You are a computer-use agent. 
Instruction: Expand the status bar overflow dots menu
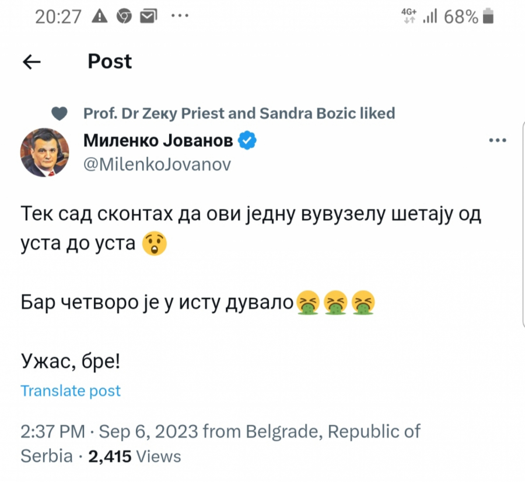coord(180,15)
